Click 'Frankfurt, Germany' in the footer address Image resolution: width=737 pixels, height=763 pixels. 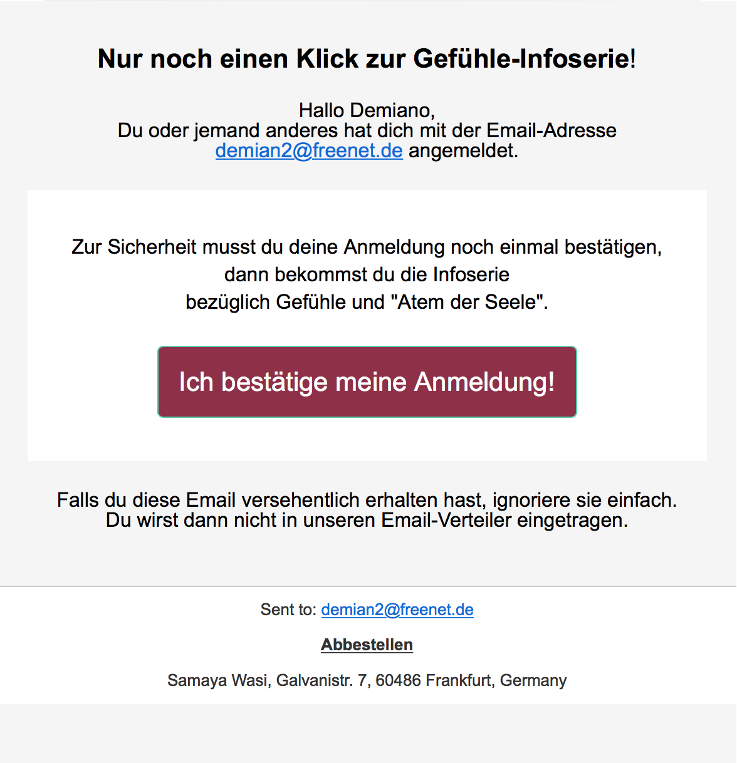click(496, 680)
